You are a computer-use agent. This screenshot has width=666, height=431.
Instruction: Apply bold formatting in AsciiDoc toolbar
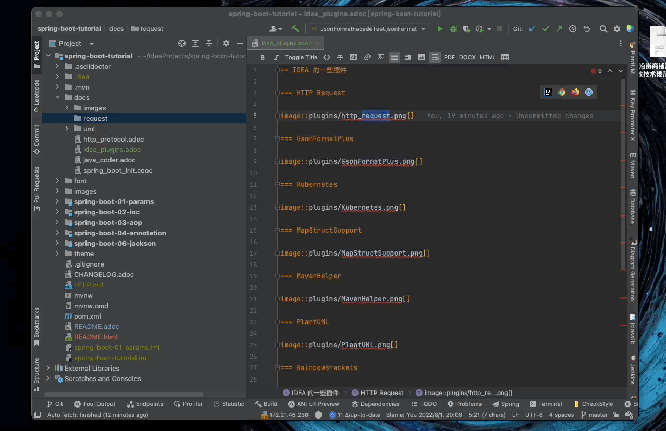point(262,58)
